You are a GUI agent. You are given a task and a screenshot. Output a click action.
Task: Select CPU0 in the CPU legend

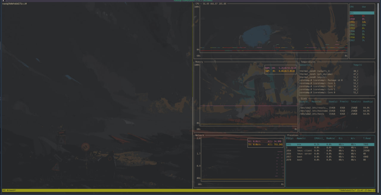point(362,19)
